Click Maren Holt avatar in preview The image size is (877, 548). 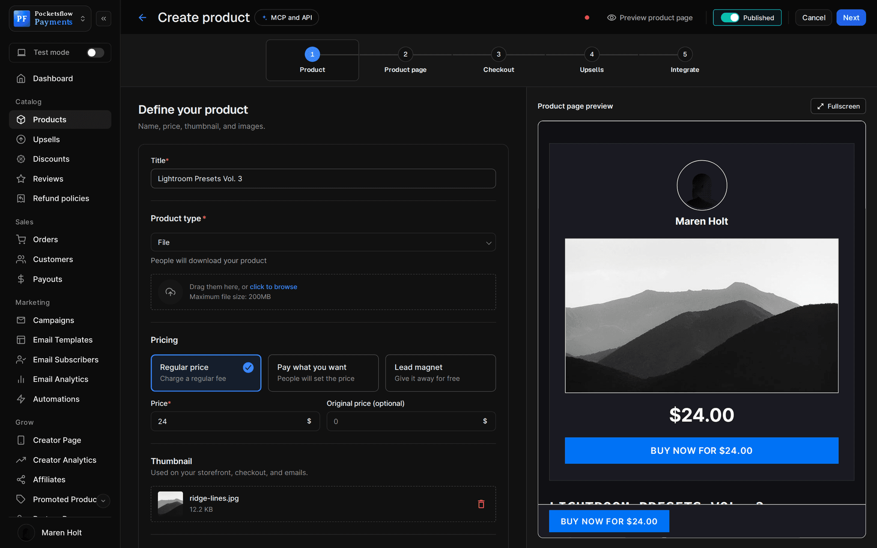click(702, 185)
